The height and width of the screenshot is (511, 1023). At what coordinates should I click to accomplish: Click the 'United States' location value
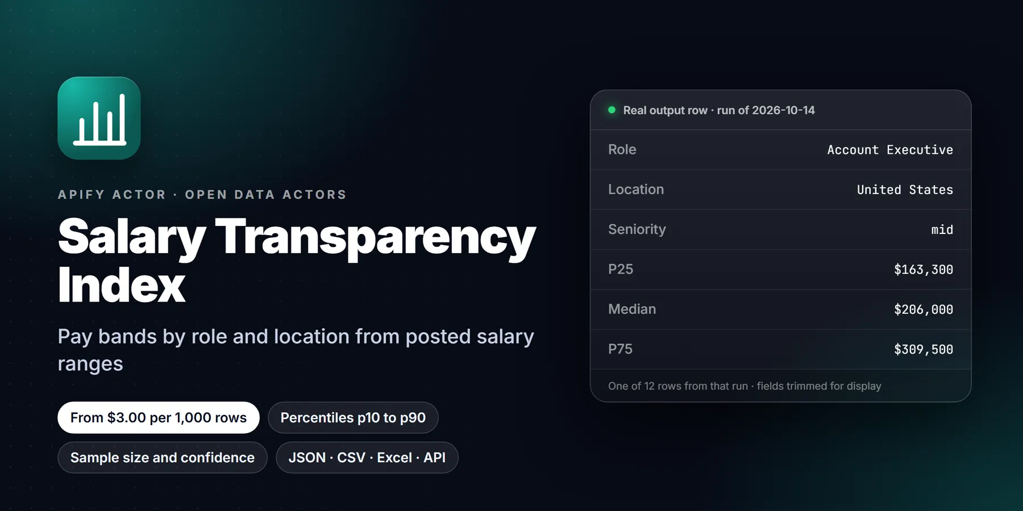point(905,190)
